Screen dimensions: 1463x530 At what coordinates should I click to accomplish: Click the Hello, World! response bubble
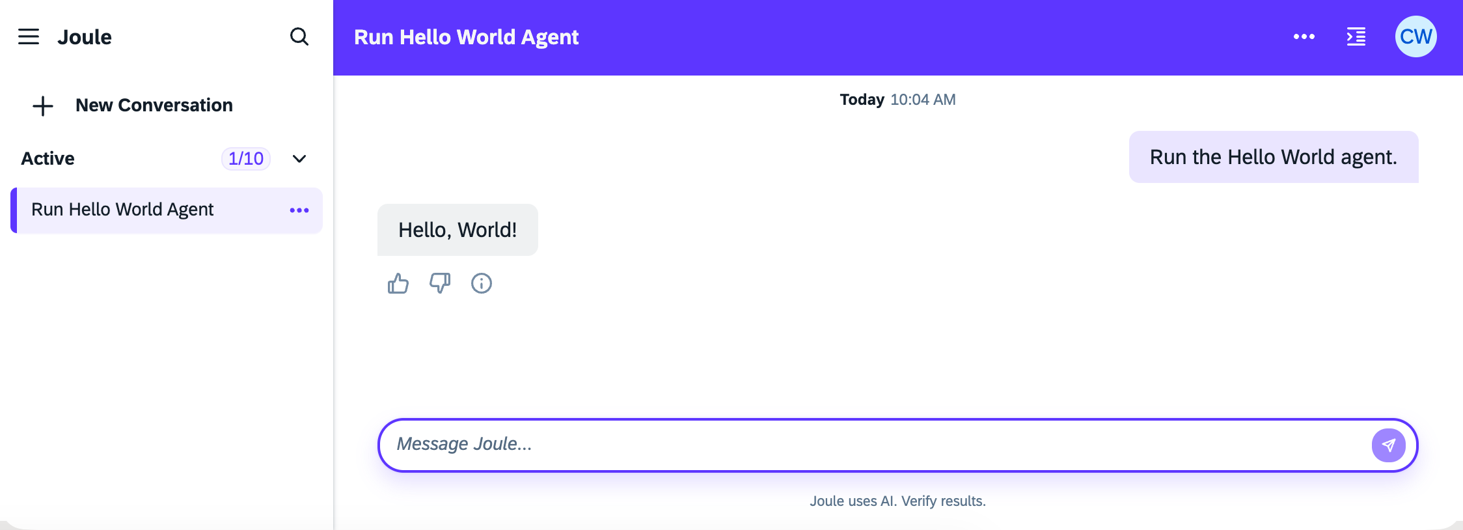point(458,230)
